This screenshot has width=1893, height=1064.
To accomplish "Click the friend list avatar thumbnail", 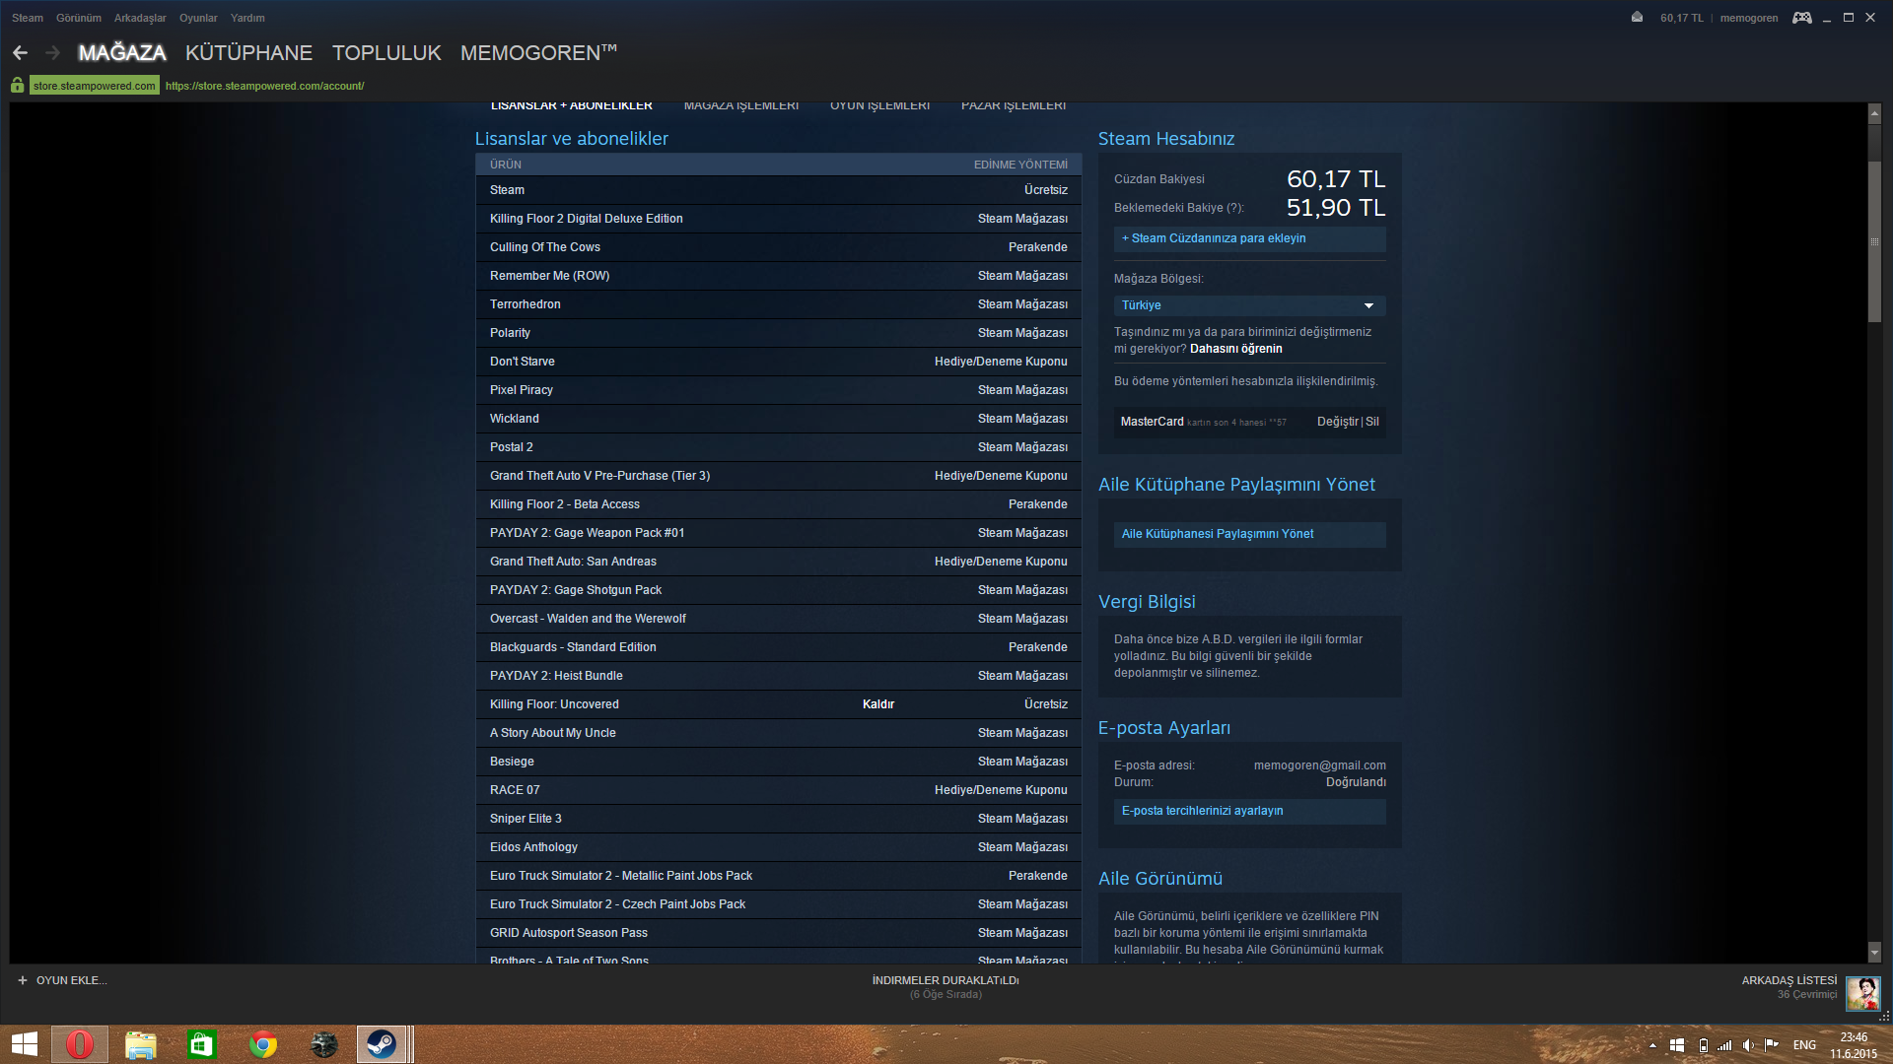I will tap(1862, 993).
